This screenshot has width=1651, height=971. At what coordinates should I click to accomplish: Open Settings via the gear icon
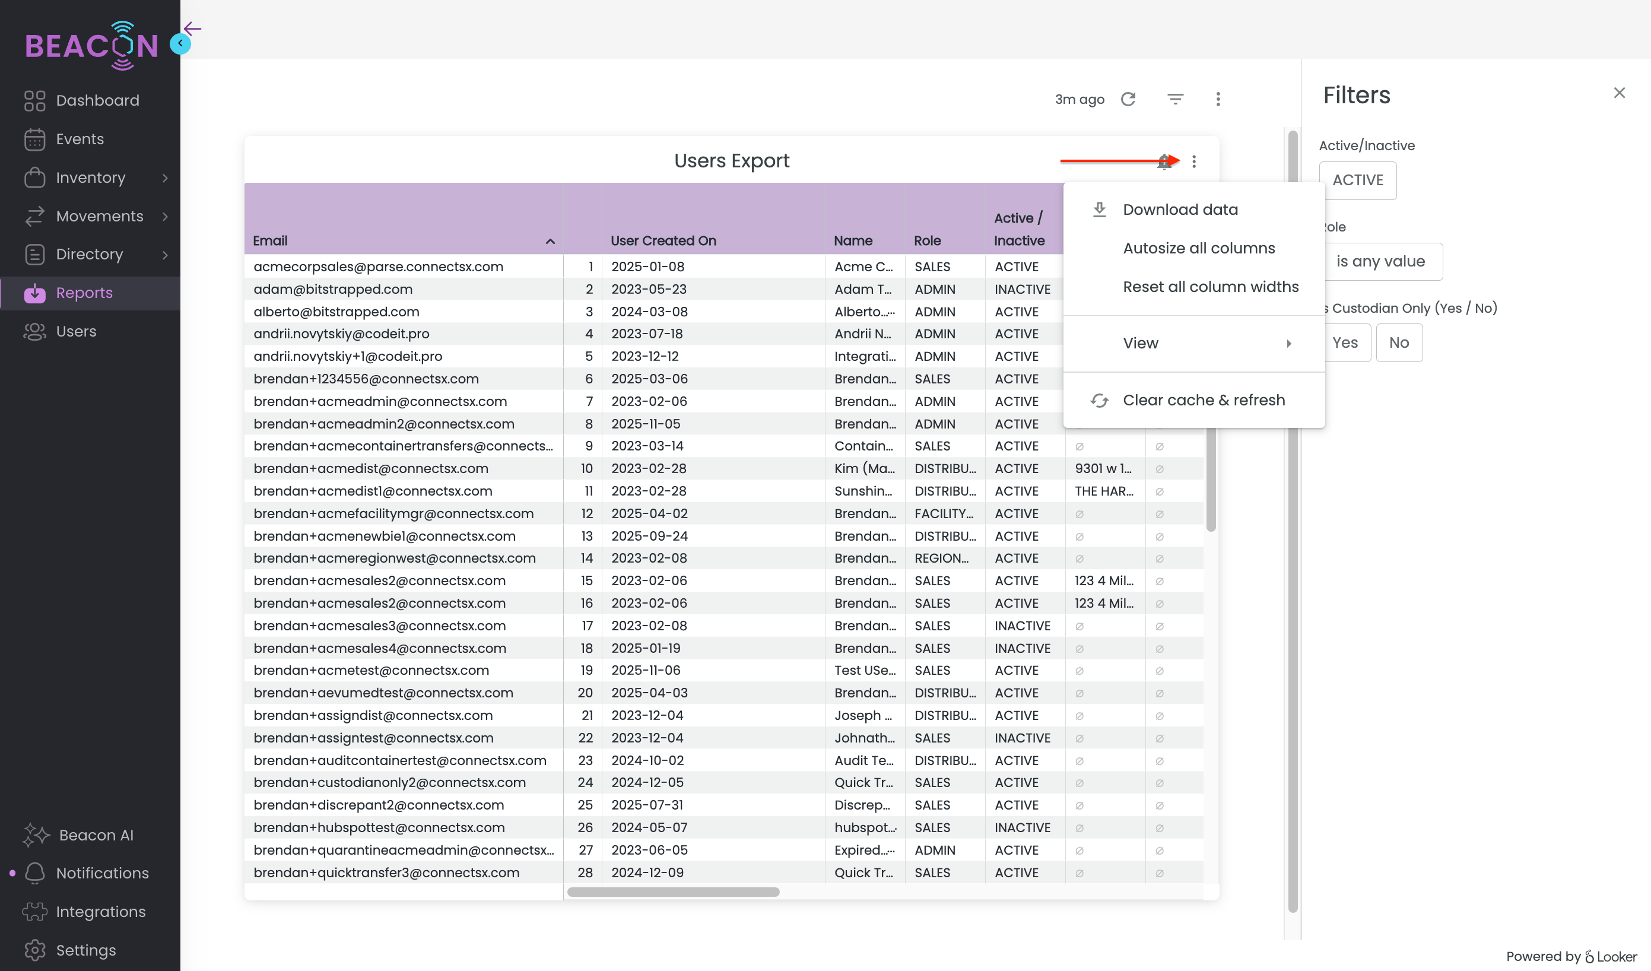(35, 950)
